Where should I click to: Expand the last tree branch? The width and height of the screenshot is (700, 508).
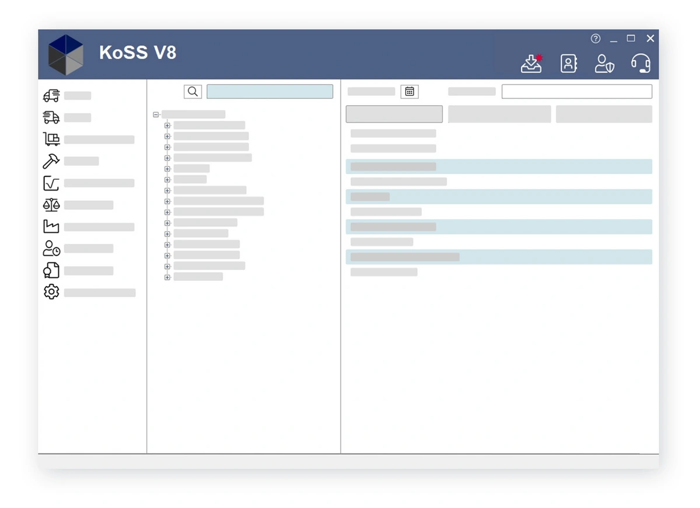[x=167, y=277]
